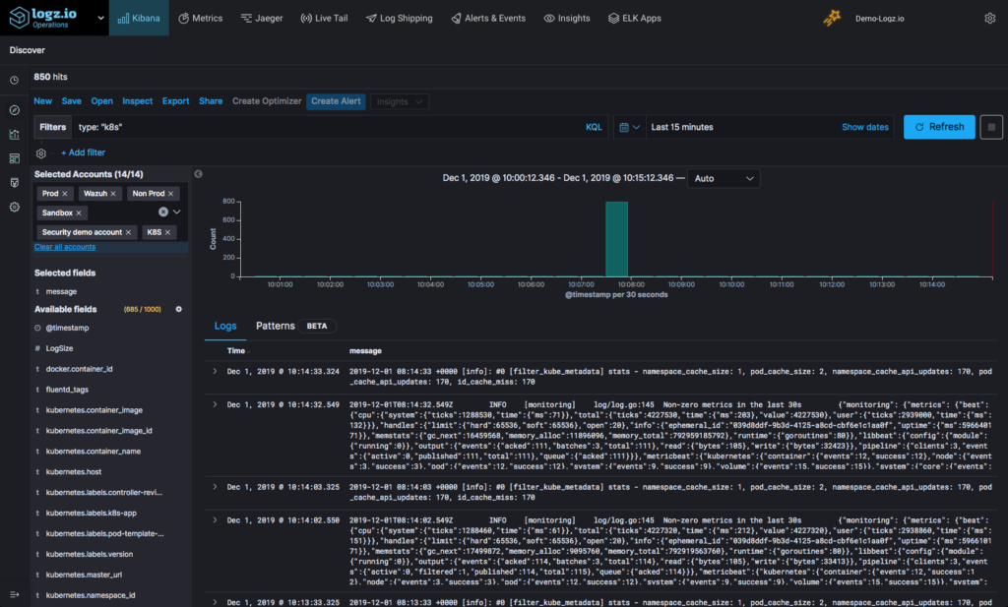Open the Discover compass icon in sidebar
Viewport: 1008px width, 607px height.
(x=15, y=110)
